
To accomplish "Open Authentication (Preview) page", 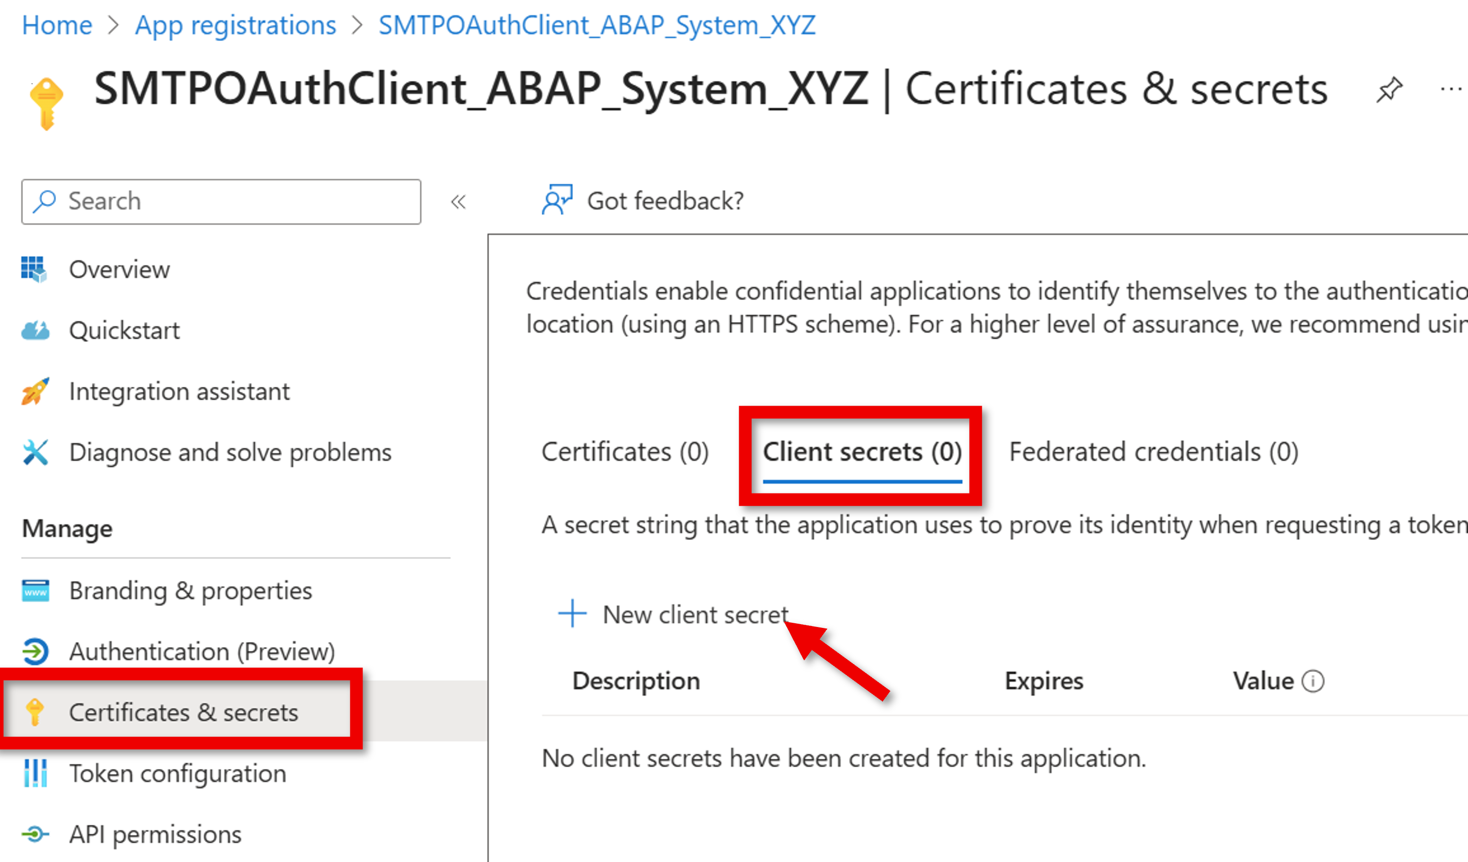I will (x=202, y=652).
